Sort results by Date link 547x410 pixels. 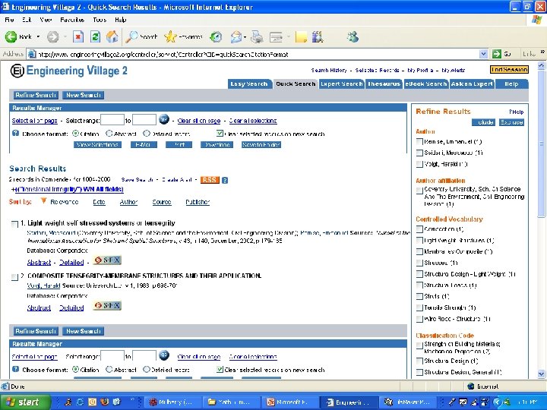(x=99, y=202)
